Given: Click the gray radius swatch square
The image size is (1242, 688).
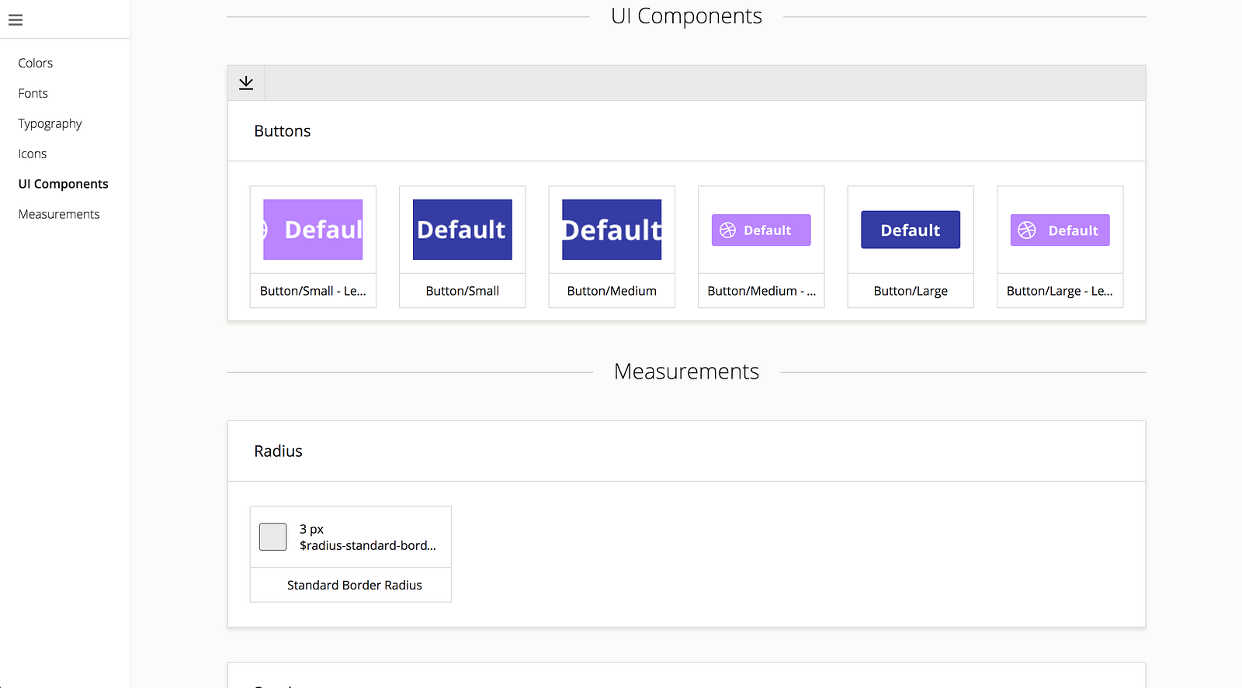Looking at the screenshot, I should click(x=272, y=537).
